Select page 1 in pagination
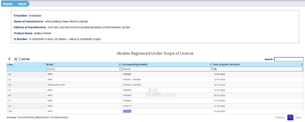Screen dimensions: 305x122 290,118
